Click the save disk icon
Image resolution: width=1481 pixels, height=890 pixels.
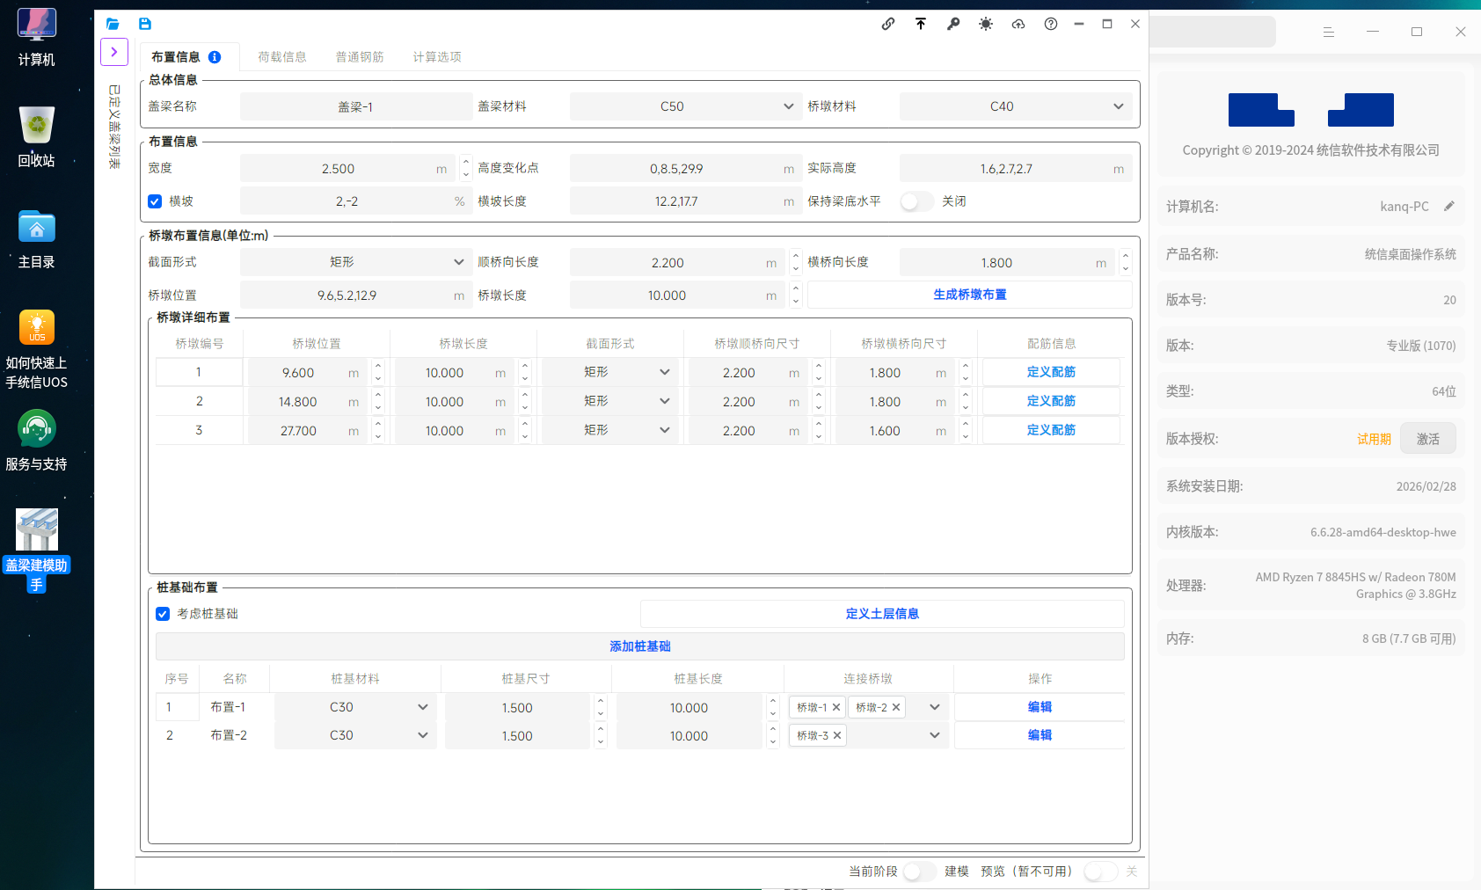(x=145, y=24)
